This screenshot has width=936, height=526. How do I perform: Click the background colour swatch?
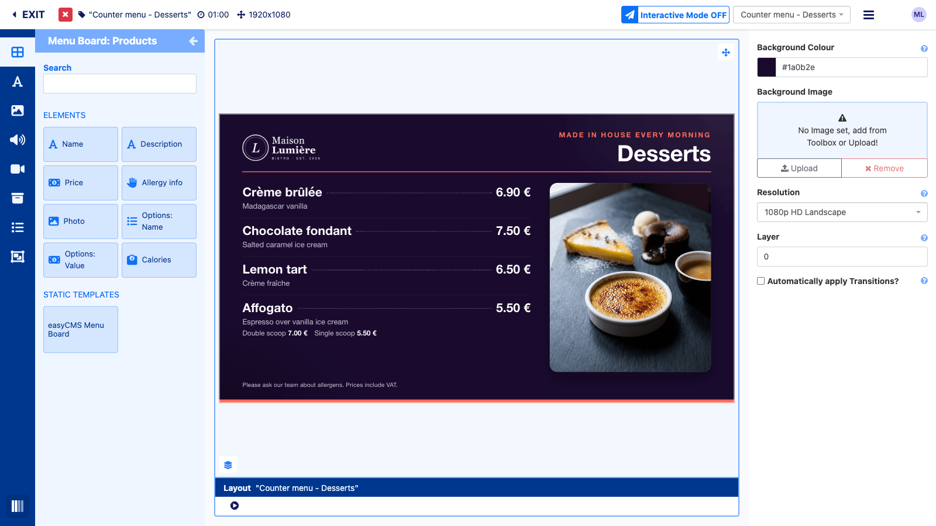pos(766,67)
